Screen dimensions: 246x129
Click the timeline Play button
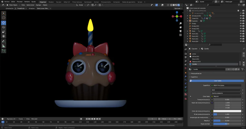coord(95,119)
